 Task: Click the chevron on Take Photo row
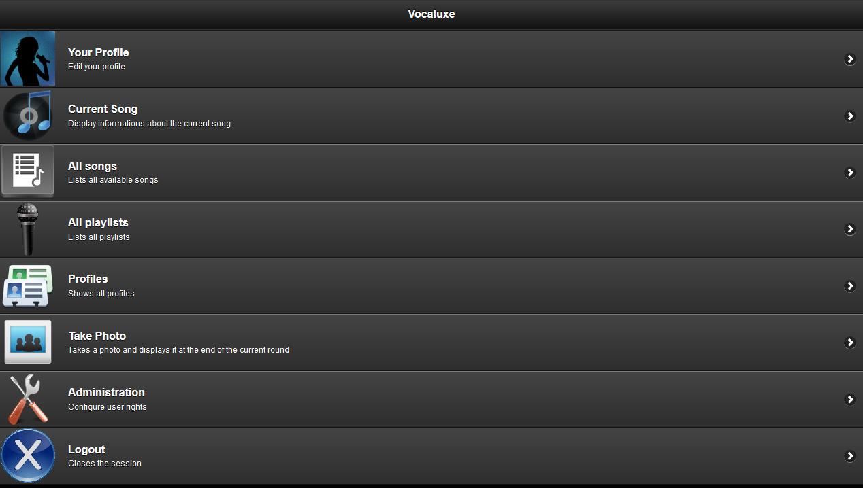850,343
